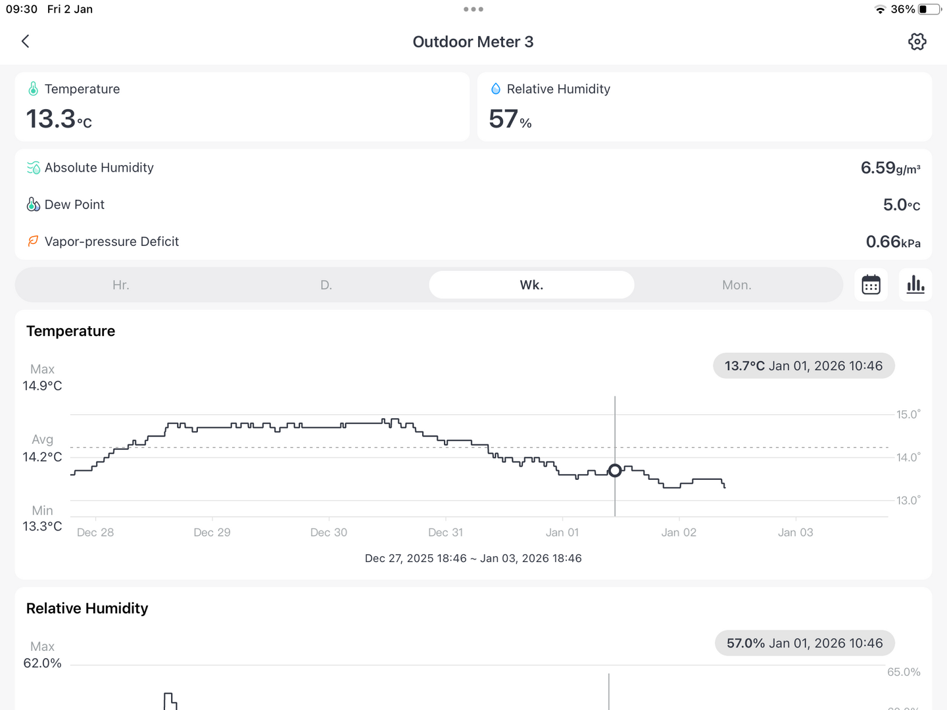This screenshot has height=710, width=947.
Task: Tap the Vapor-pressure Deficit leaf icon
Action: (34, 241)
